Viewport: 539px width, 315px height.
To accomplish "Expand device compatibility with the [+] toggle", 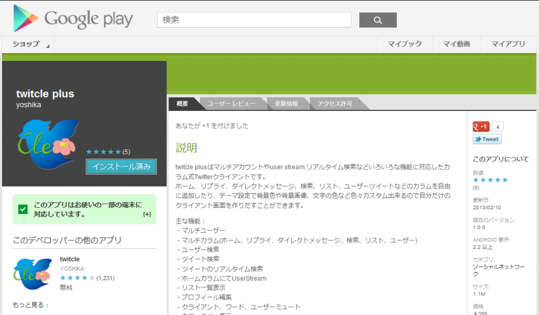I will click(x=147, y=214).
